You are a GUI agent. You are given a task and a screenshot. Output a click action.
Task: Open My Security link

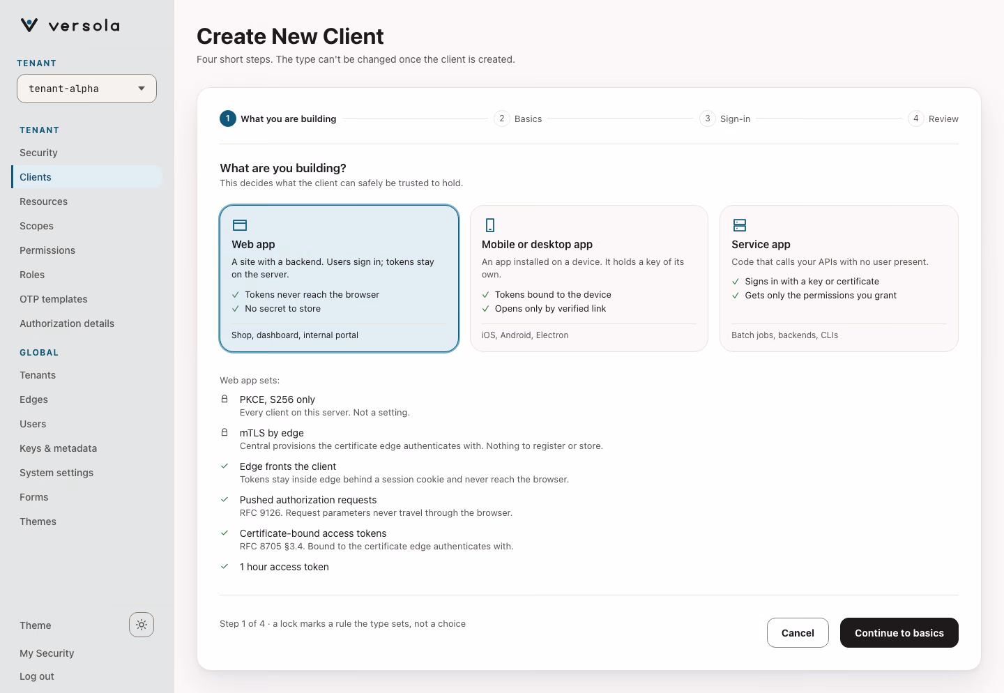[47, 653]
